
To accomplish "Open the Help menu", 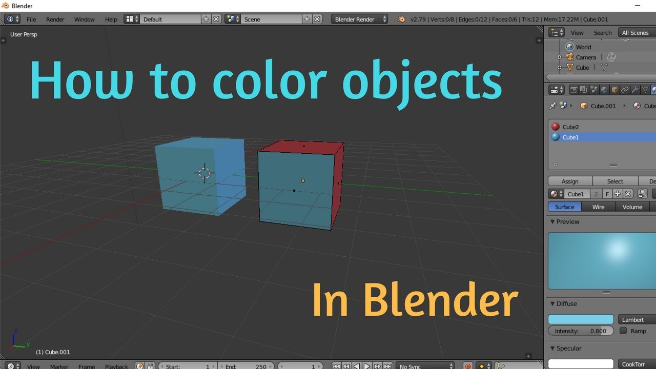I will tap(111, 19).
